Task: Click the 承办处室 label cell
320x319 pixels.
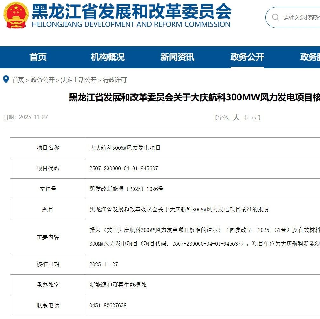Action: click(x=48, y=285)
